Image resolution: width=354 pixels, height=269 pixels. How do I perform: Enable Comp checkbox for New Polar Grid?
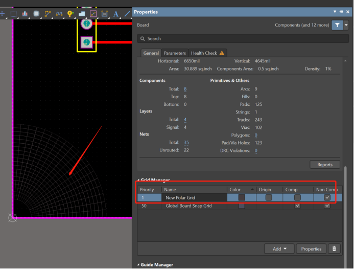coord(297,197)
